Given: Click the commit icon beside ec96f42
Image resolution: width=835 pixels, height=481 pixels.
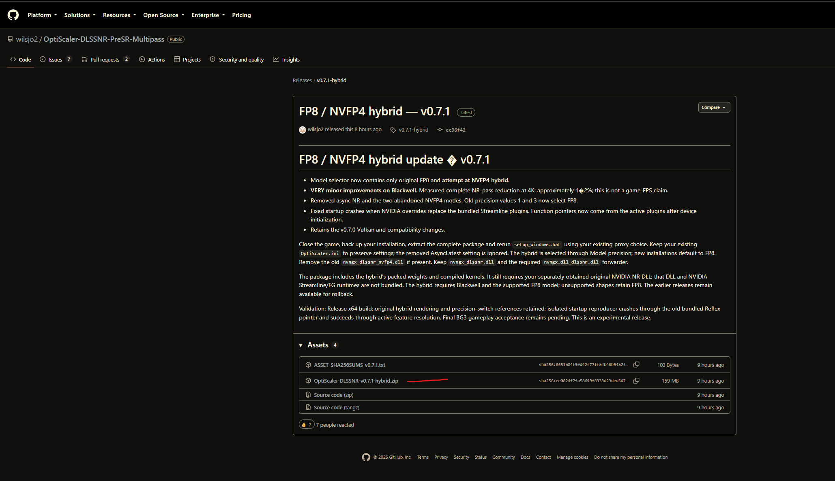Looking at the screenshot, I should coord(440,130).
